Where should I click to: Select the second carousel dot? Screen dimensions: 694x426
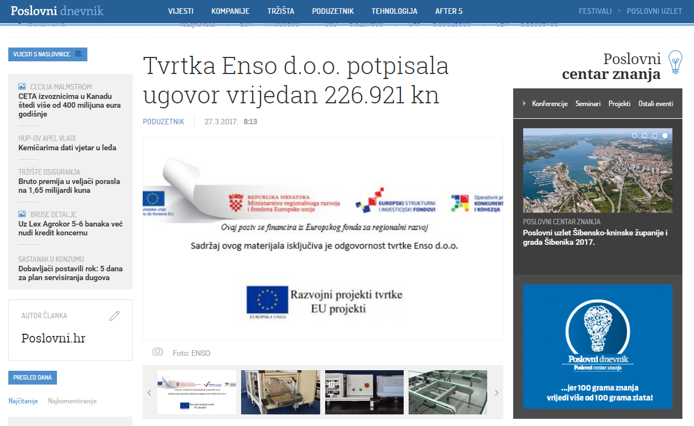click(644, 135)
